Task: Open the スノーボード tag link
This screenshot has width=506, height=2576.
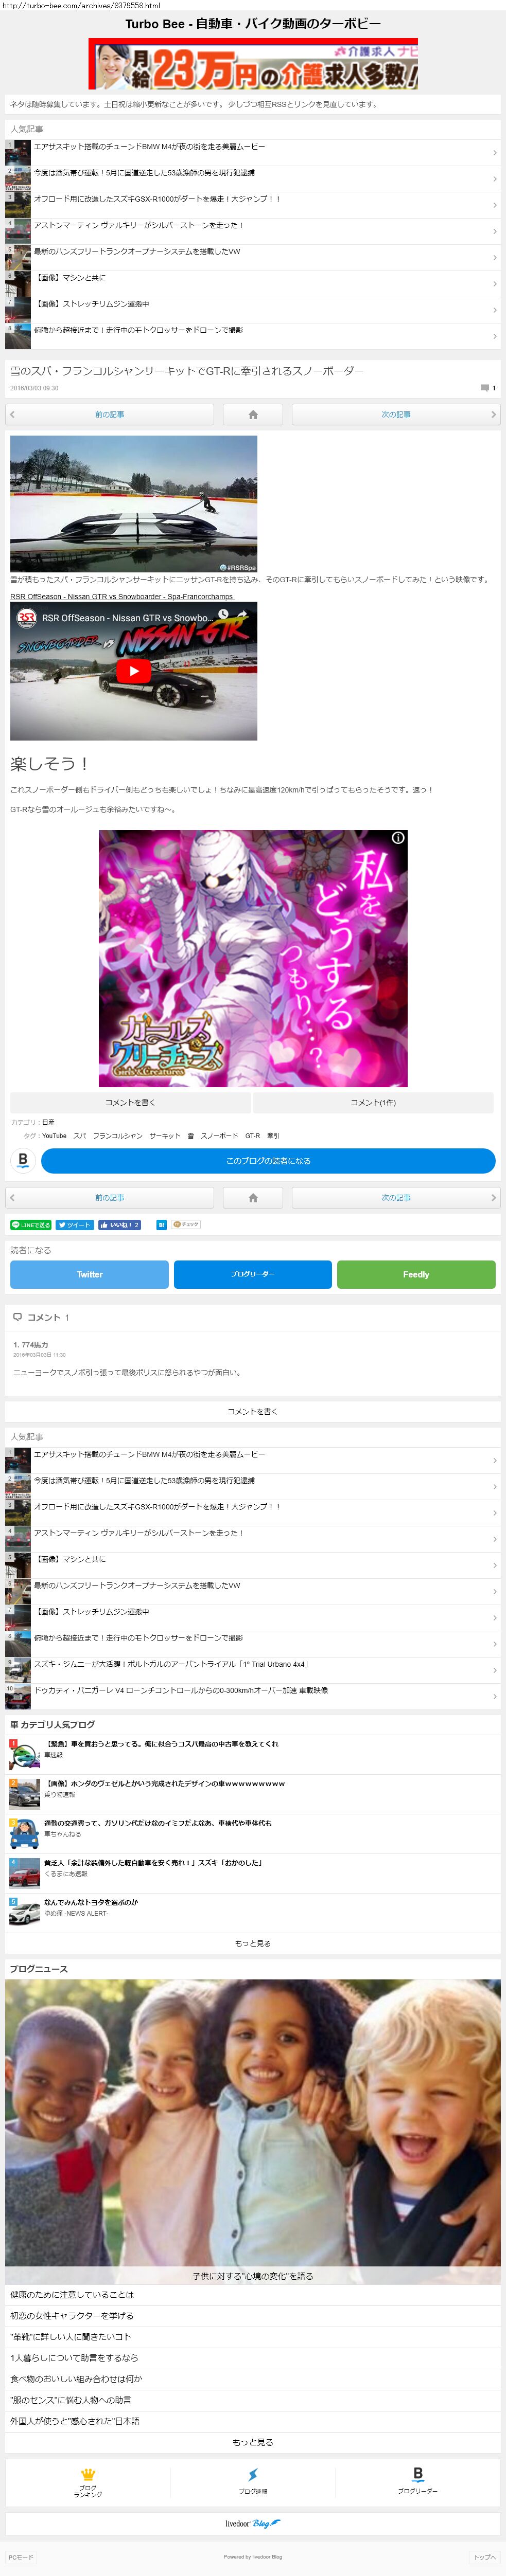Action: click(219, 1135)
